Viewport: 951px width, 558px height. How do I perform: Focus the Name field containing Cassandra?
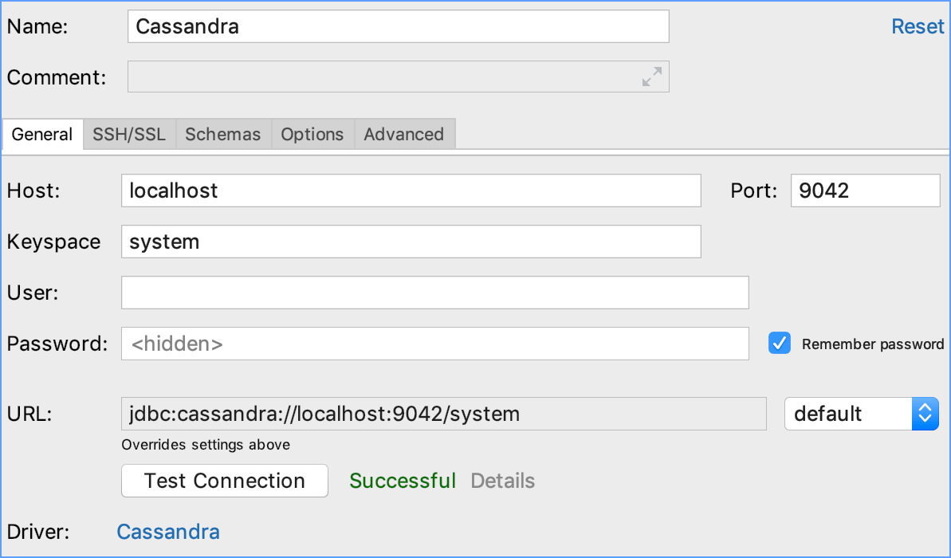pyautogui.click(x=399, y=26)
